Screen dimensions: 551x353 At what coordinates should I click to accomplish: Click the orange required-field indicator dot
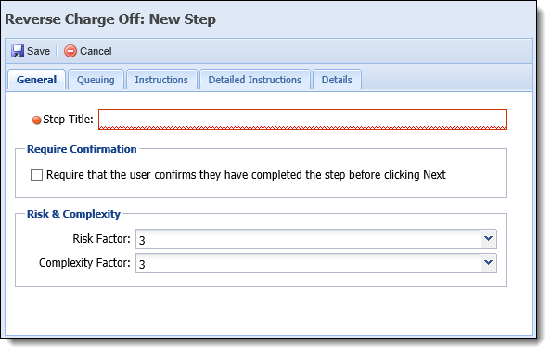tap(36, 120)
